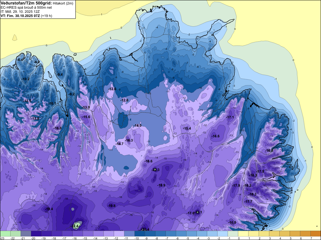Select the -19.4 temperature value
The width and height of the screenshot is (321, 240).
click(x=49, y=209)
